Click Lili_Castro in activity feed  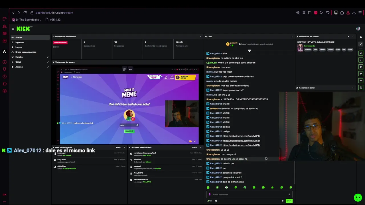(62, 160)
